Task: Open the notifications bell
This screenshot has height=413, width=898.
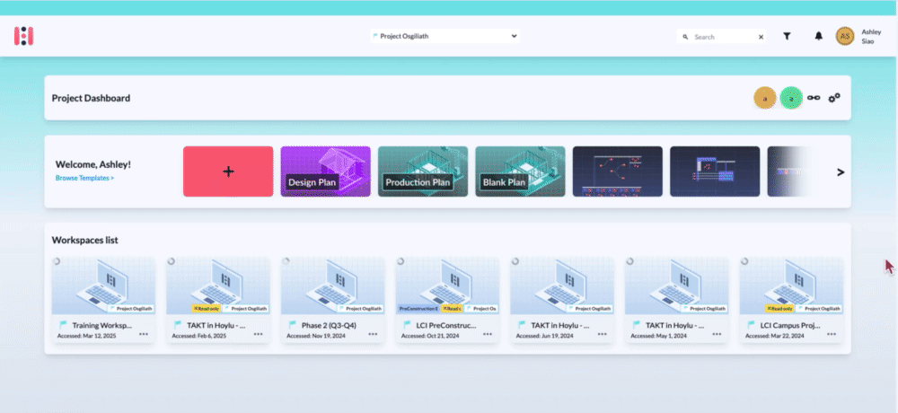Action: coord(818,36)
